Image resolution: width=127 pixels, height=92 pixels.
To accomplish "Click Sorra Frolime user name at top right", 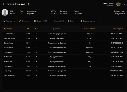I will pos(108,3).
